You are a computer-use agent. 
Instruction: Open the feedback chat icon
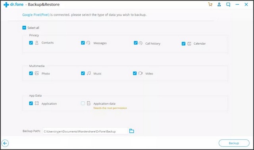click(228, 4)
